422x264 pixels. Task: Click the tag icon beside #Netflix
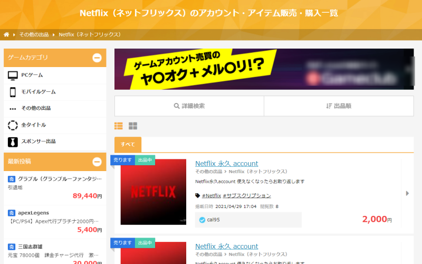pos(197,195)
